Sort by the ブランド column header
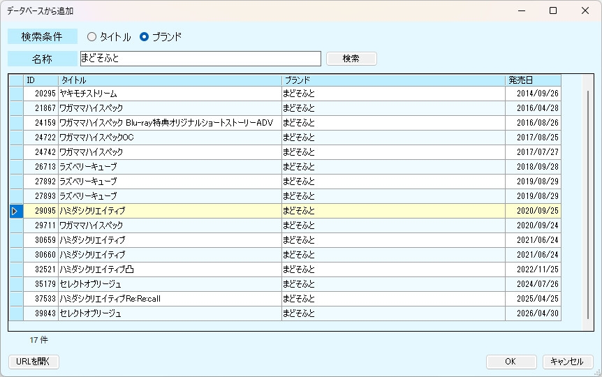Viewport: 602px width, 377px height. pyautogui.click(x=393, y=80)
